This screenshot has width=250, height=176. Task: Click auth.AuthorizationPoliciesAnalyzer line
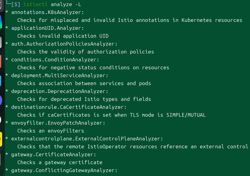(64, 44)
